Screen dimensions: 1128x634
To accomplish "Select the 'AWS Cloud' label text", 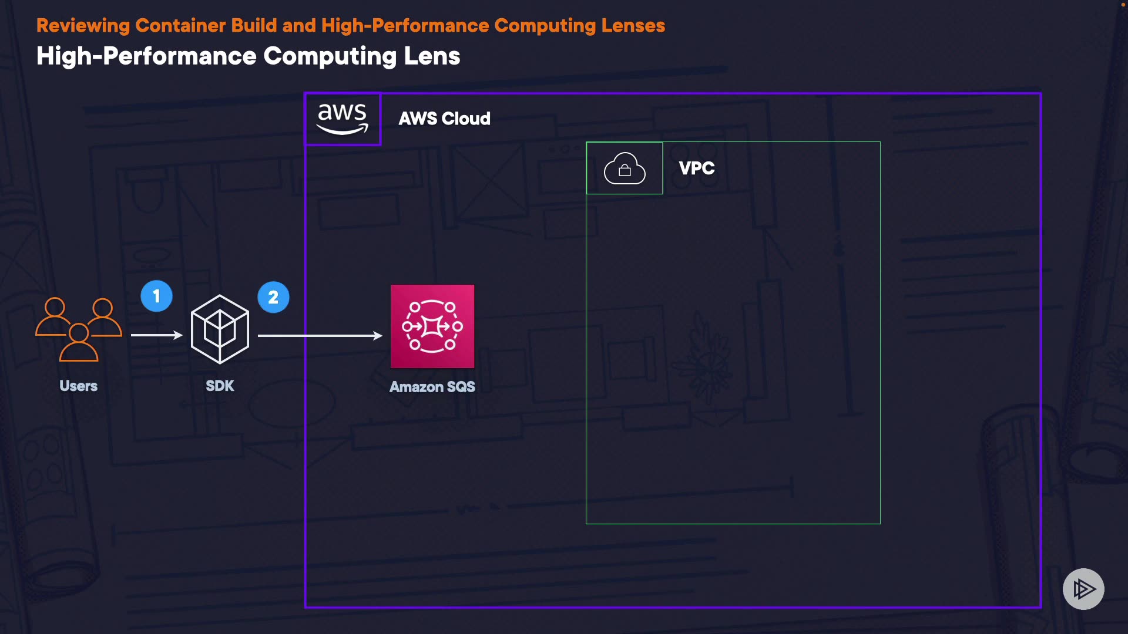I will tap(444, 119).
